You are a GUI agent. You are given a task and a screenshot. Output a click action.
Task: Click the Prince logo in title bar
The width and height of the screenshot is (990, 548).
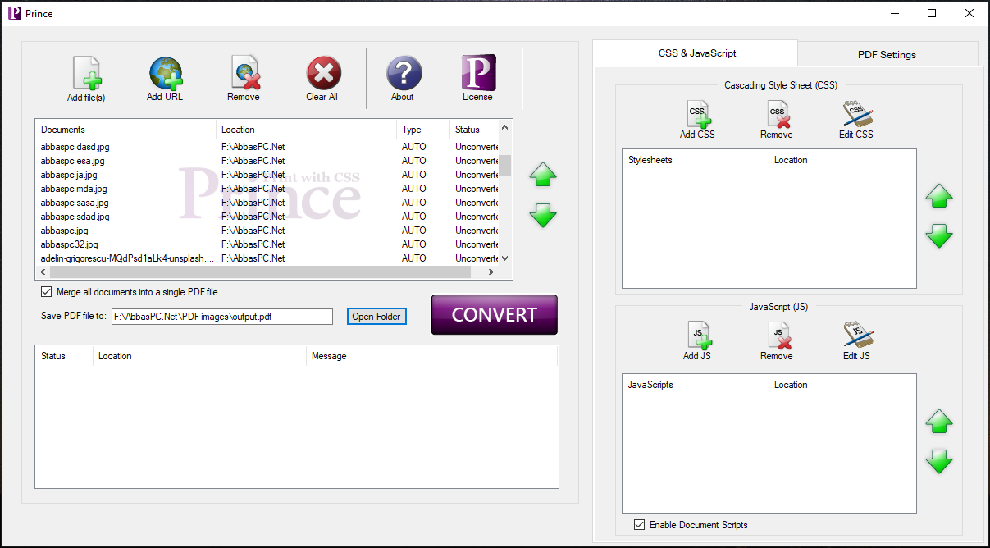pos(15,13)
